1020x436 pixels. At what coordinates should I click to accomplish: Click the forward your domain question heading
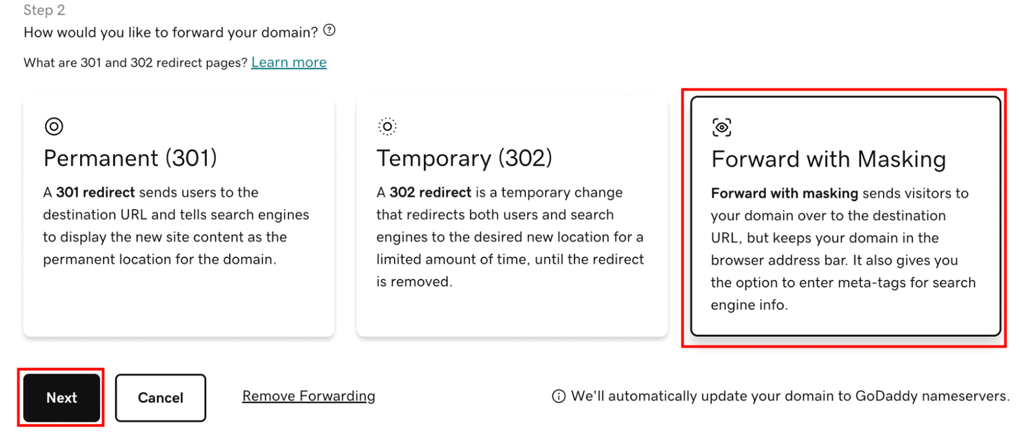(x=171, y=32)
